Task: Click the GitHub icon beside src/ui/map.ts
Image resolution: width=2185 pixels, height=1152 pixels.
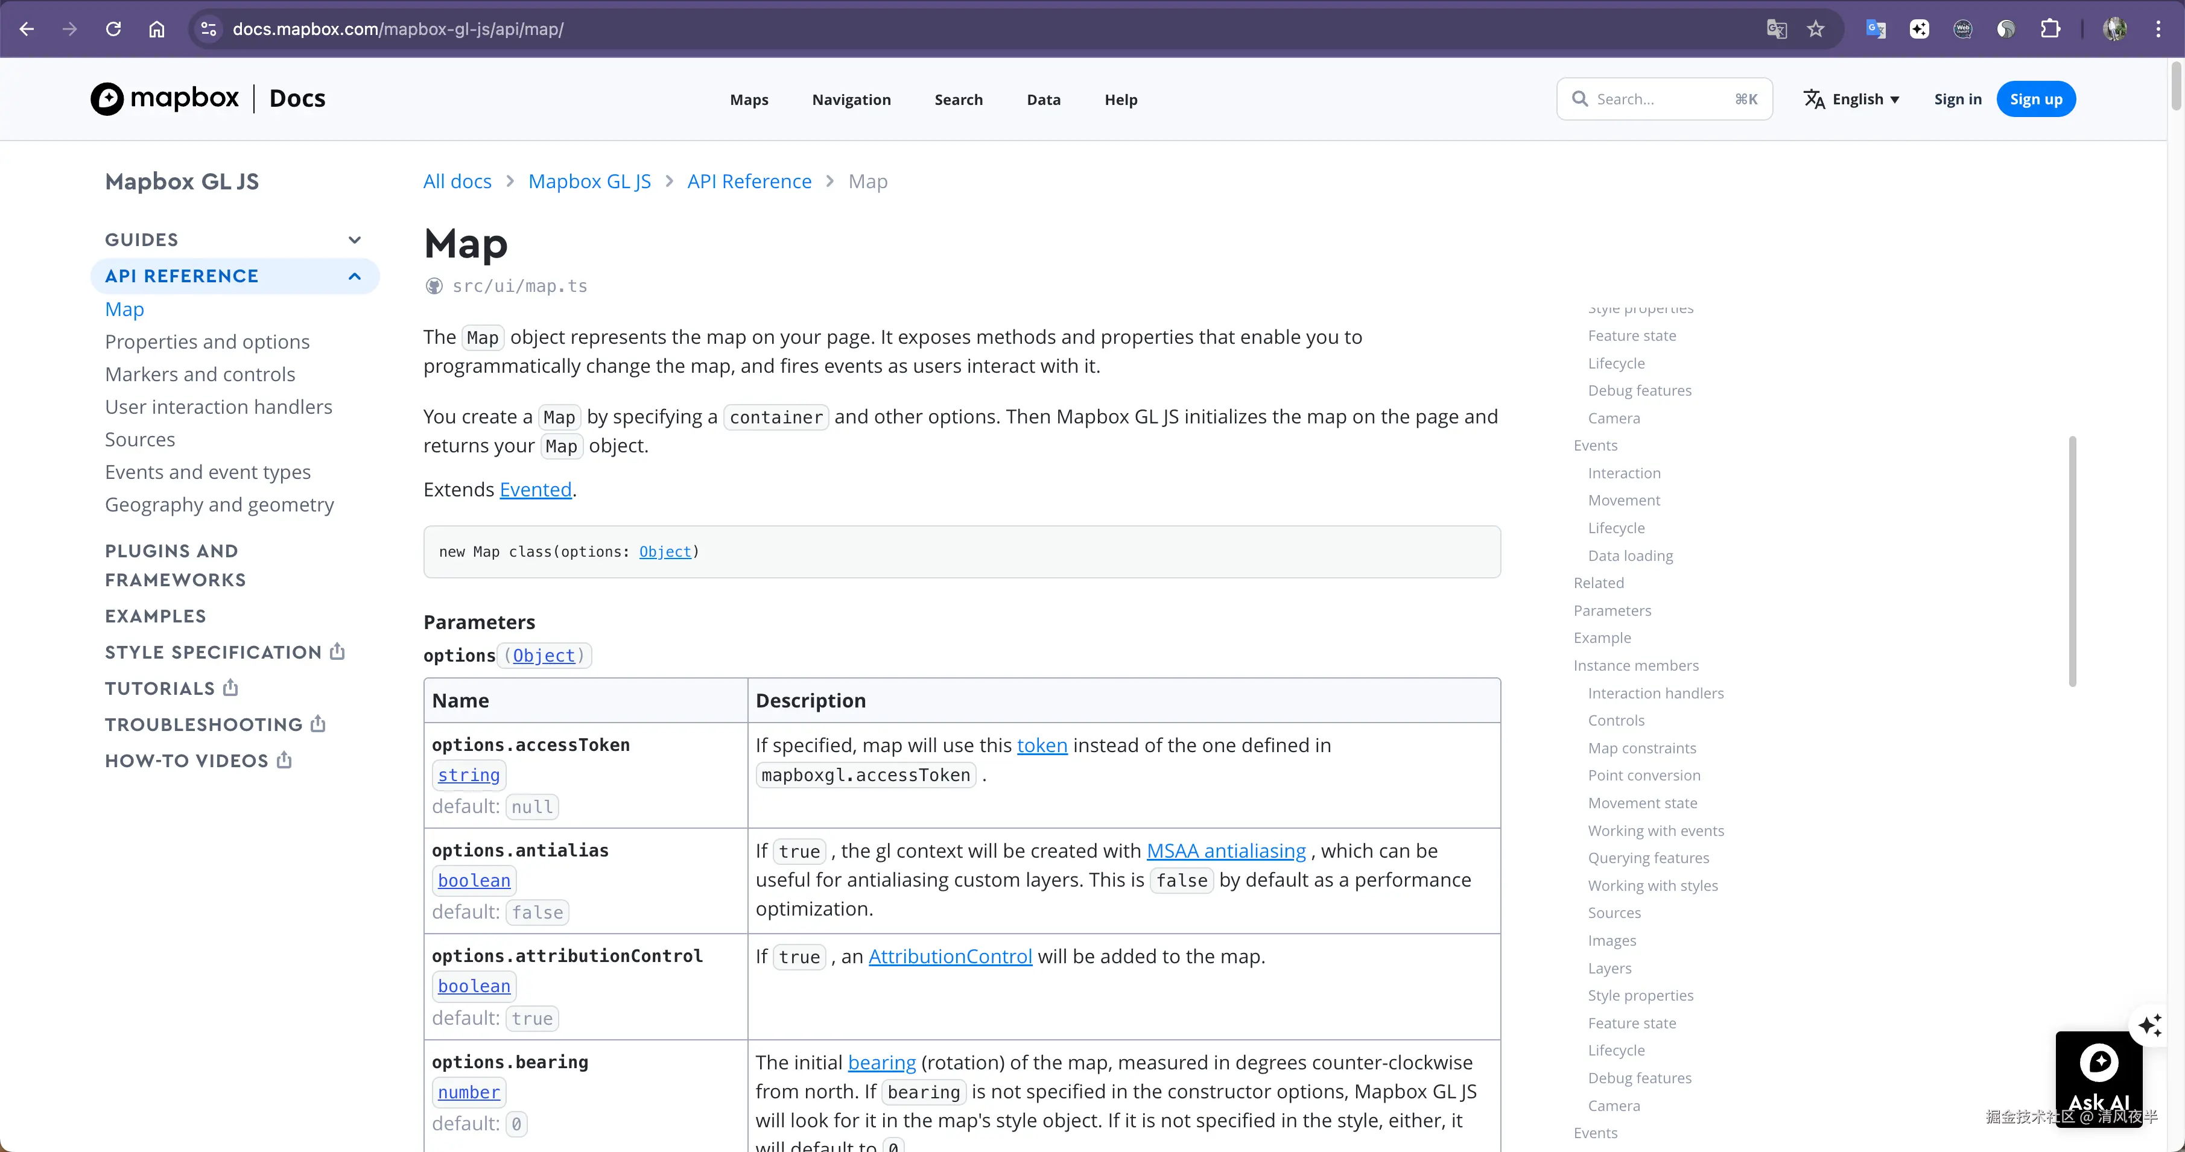Action: point(433,286)
